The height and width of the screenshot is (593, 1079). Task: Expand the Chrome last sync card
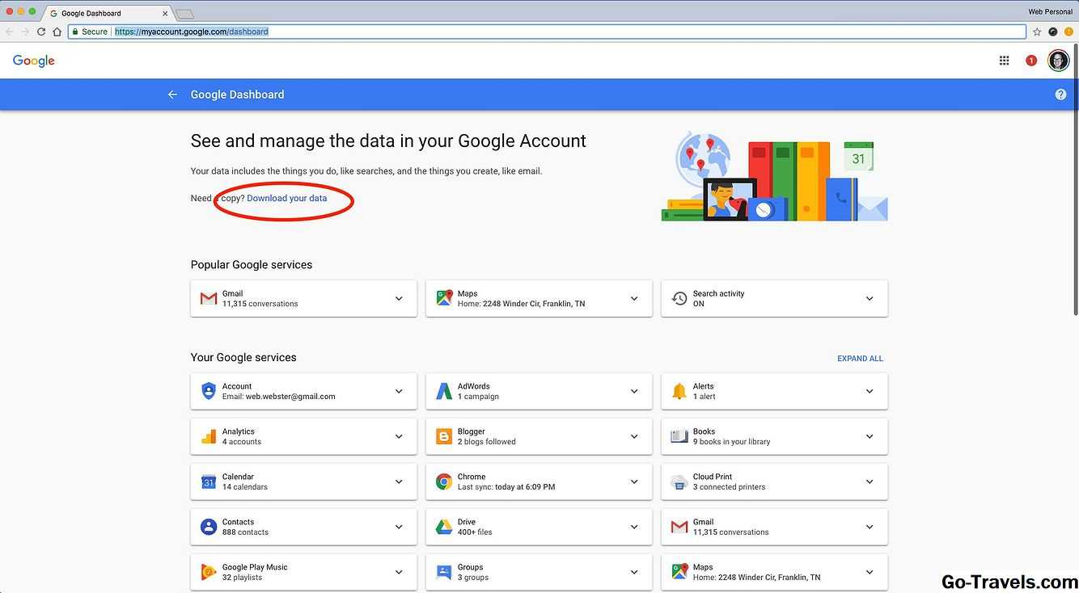634,482
